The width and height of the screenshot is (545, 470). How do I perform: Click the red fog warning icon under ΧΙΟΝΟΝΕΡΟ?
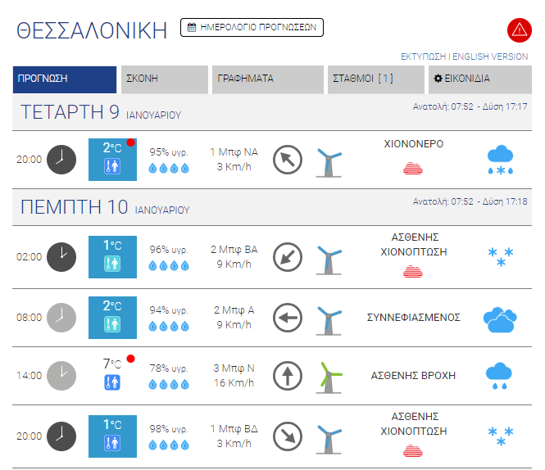[x=414, y=168]
